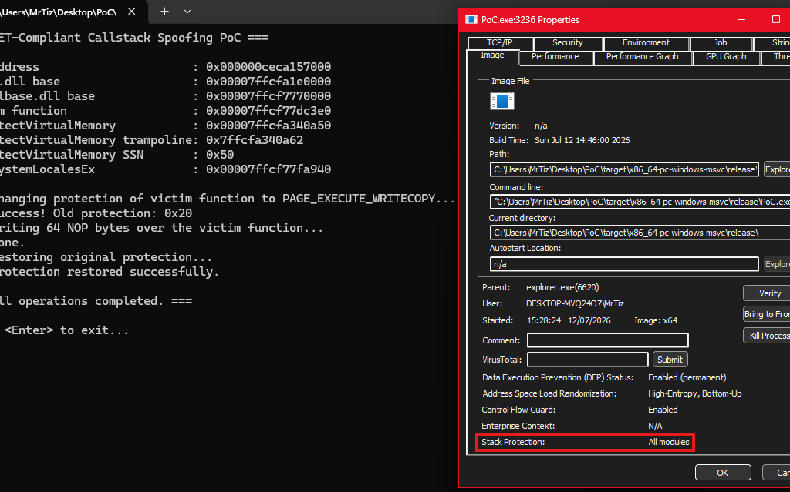Maximize the PoC.exe Properties window

pos(776,19)
